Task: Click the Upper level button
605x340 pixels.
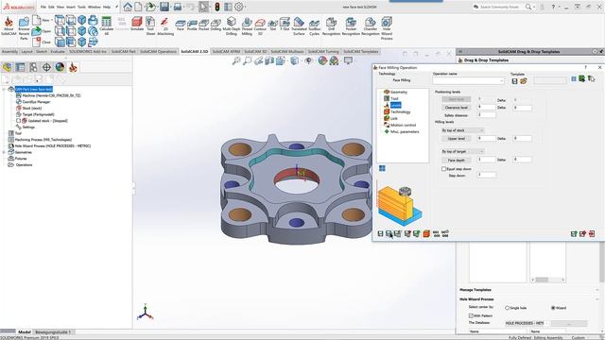Action: pos(456,139)
